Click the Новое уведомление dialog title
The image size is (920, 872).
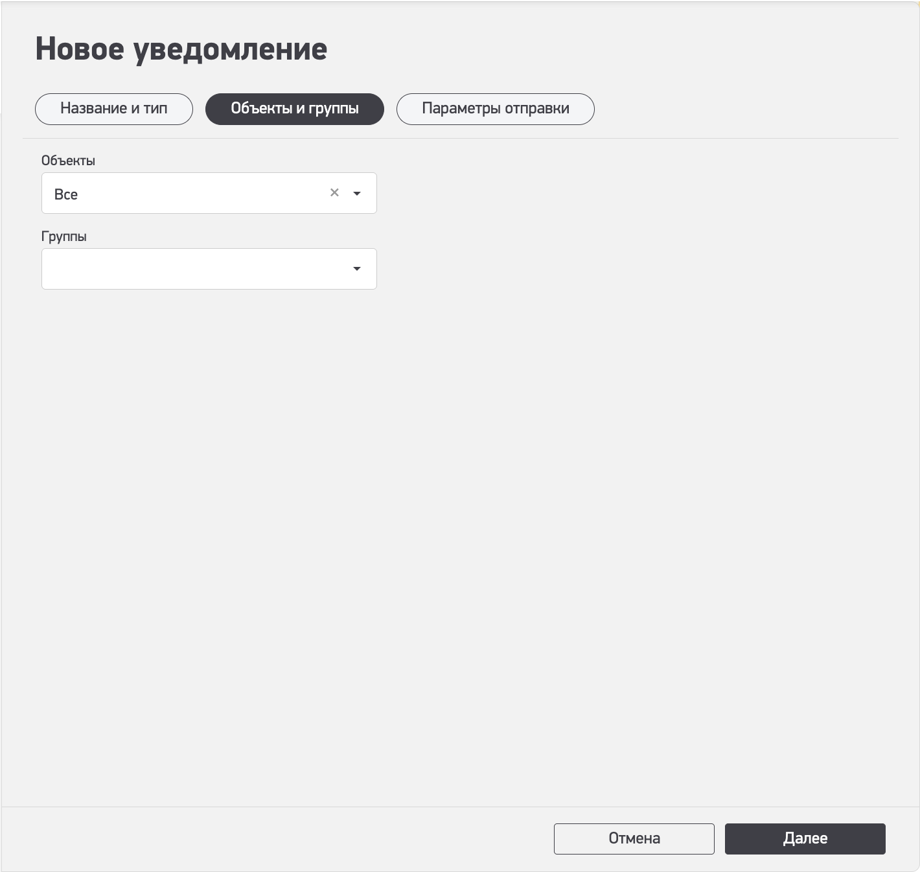(x=181, y=49)
